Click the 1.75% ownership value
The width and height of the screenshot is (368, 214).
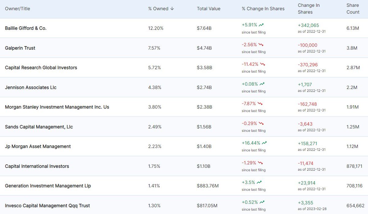(154, 166)
